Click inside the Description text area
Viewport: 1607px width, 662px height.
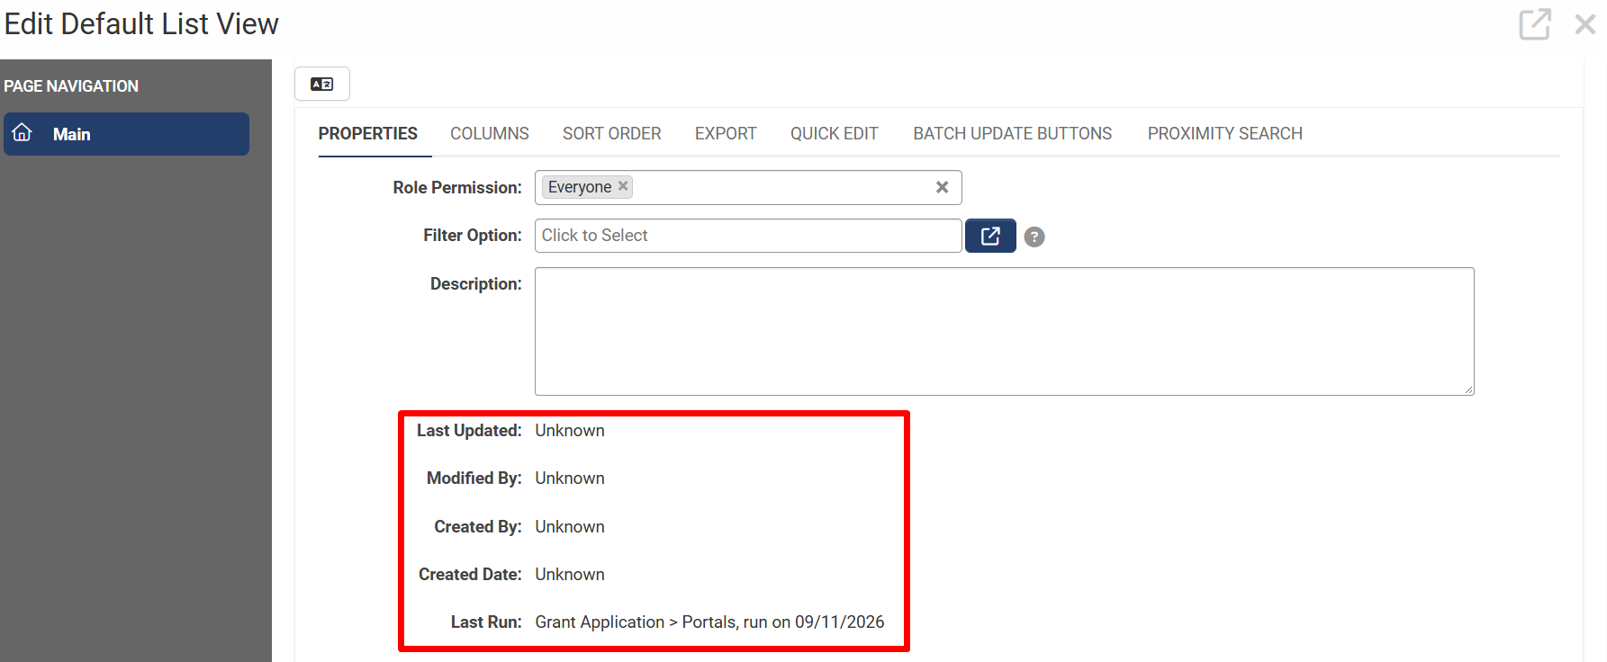1005,331
